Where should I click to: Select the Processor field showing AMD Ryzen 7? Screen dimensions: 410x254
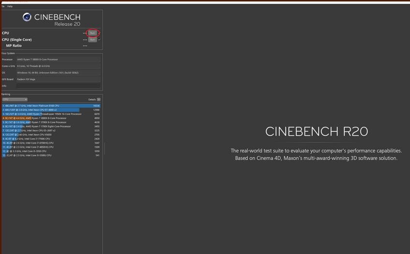[x=59, y=59]
